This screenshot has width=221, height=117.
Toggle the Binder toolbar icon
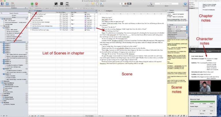[x=2, y=4]
